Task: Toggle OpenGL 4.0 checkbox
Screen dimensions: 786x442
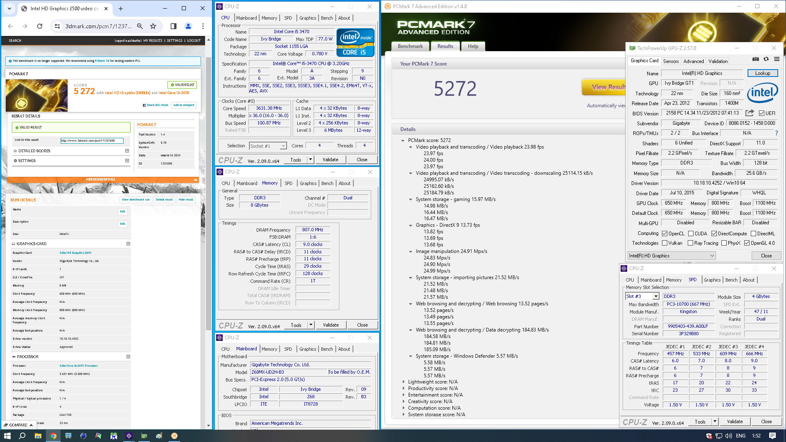Action: pos(747,243)
